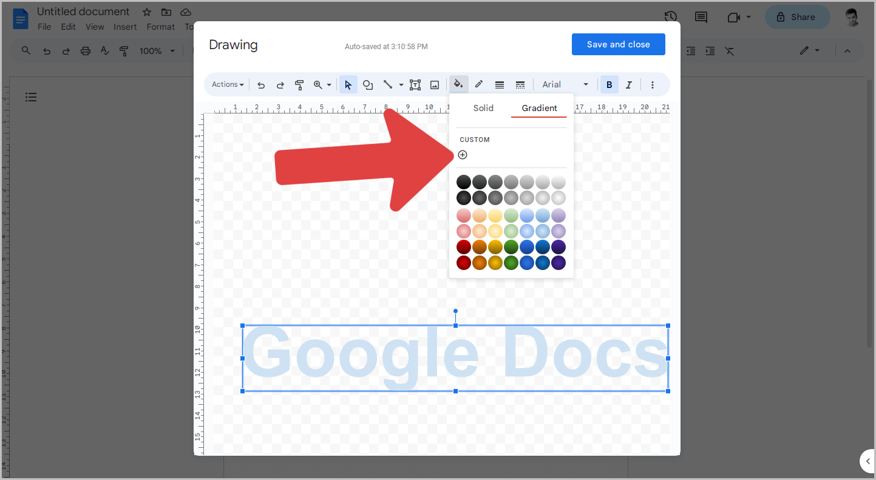Screen dimensions: 876x480
Task: Run spelling and grammar check icon
Action: [x=104, y=51]
